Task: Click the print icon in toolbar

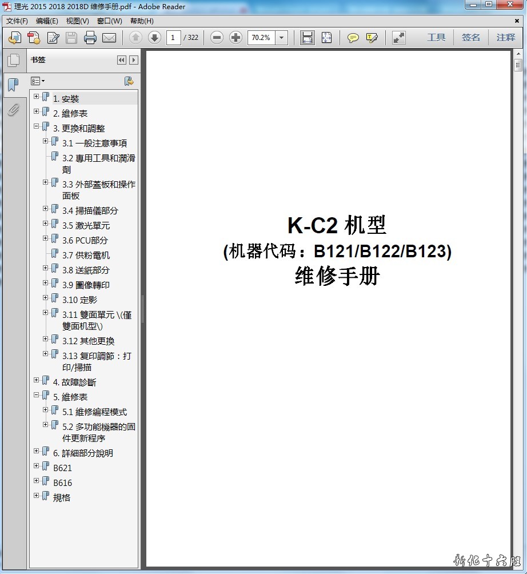Action: click(90, 38)
